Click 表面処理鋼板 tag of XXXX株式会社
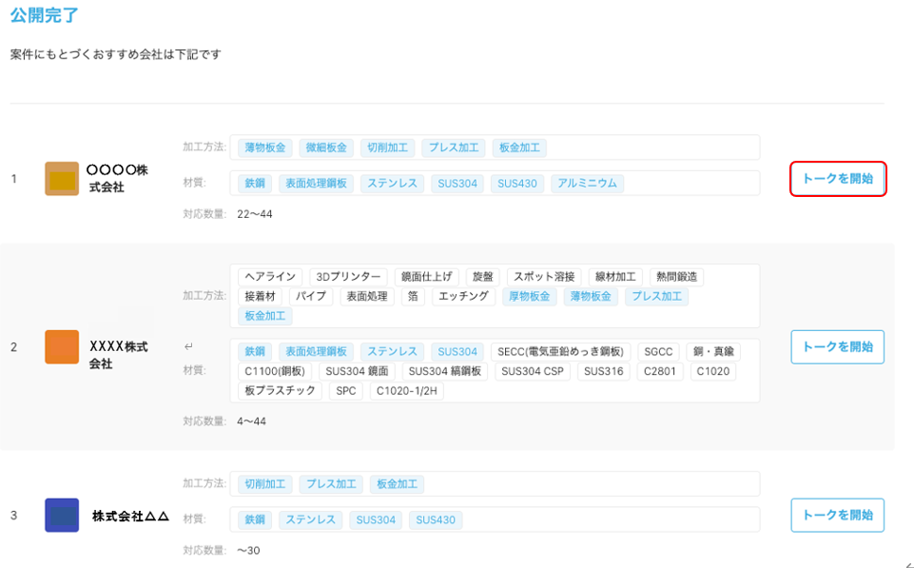 coord(316,352)
